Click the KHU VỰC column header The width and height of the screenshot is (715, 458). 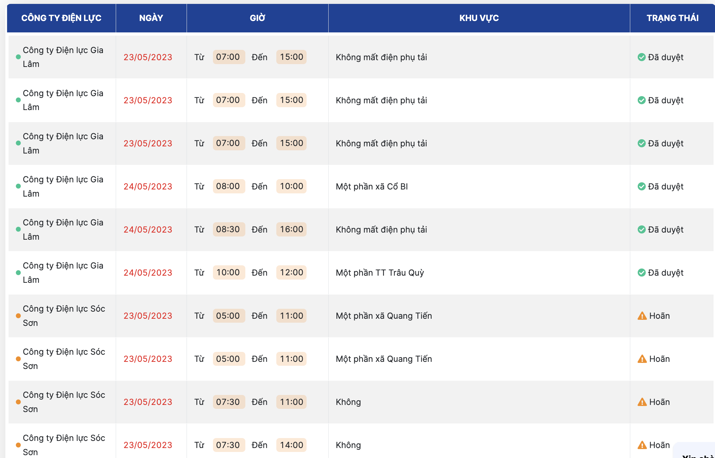pyautogui.click(x=479, y=18)
